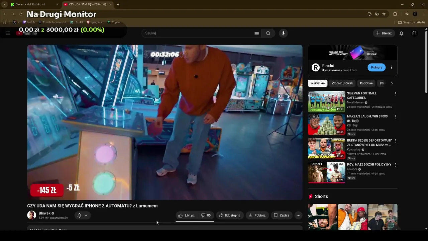The width and height of the screenshot is (428, 241).
Task: Open more actions menu below the video
Action: 299,215
